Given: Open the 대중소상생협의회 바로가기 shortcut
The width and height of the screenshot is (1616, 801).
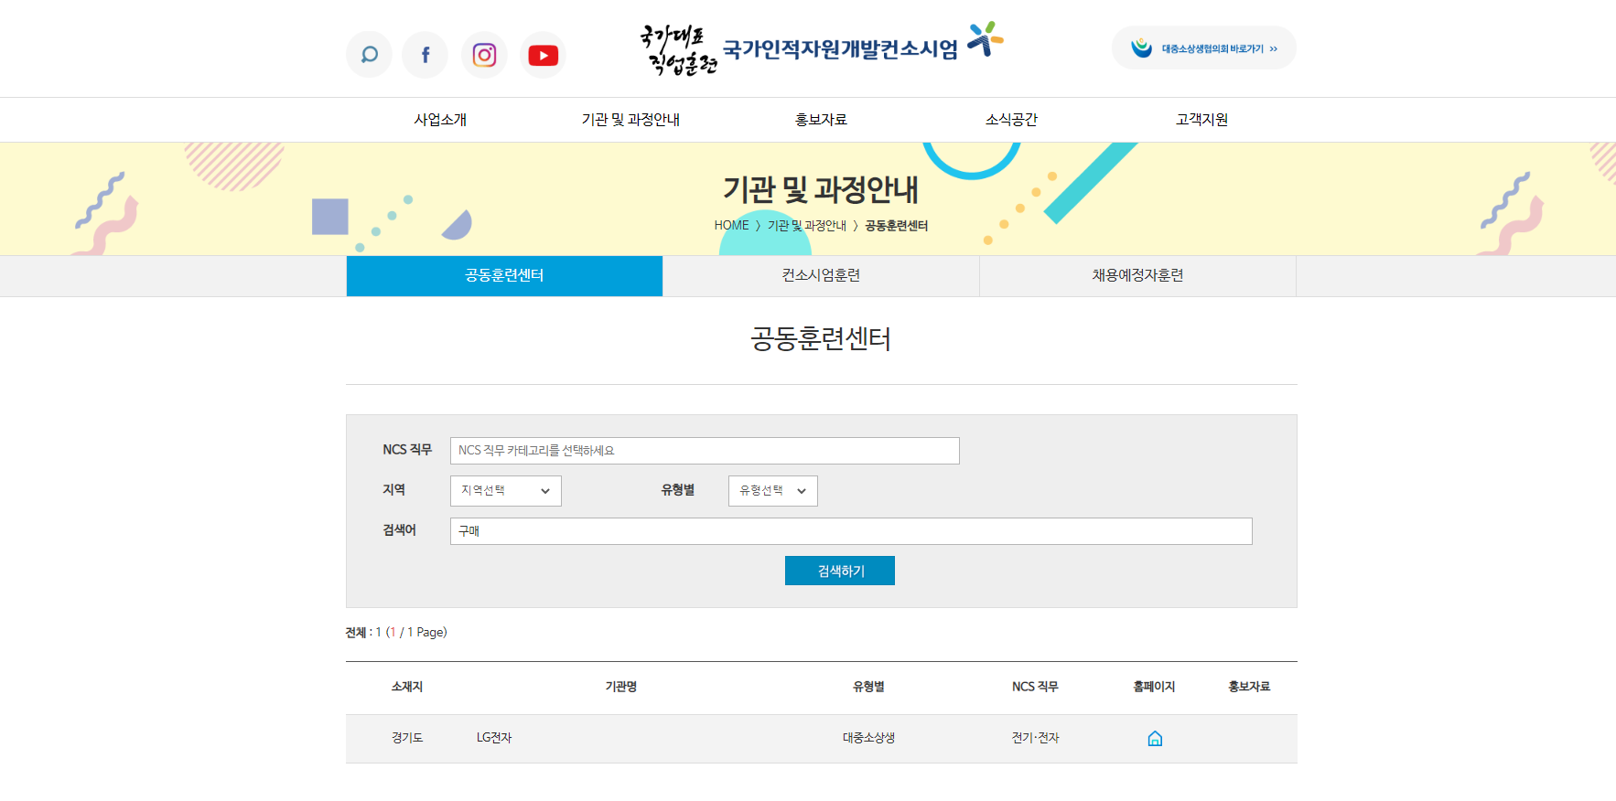Looking at the screenshot, I should [x=1203, y=48].
